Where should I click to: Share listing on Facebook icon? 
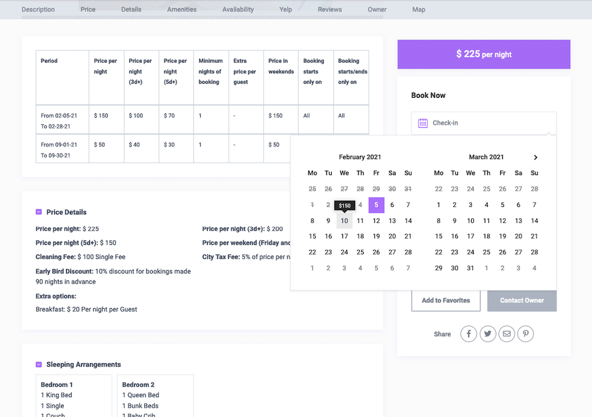468,334
